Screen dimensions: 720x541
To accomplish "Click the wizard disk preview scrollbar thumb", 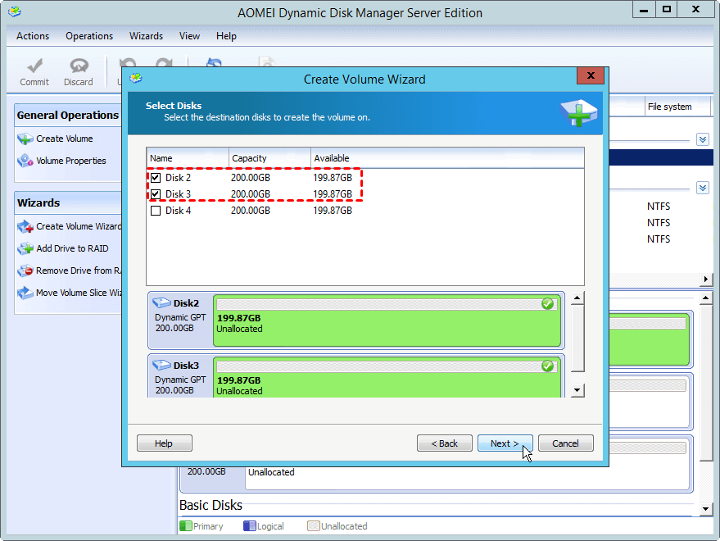I will [x=577, y=339].
